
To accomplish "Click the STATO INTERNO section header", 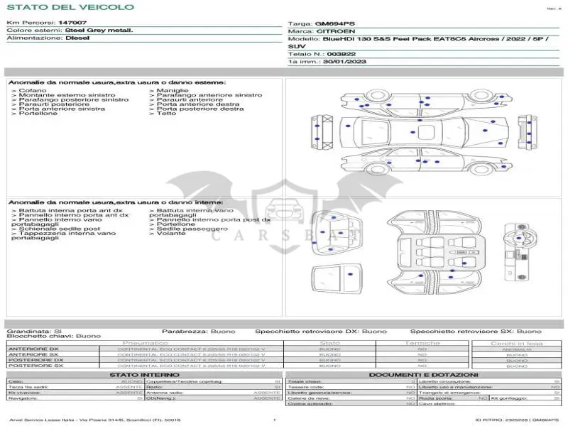I will point(145,375).
